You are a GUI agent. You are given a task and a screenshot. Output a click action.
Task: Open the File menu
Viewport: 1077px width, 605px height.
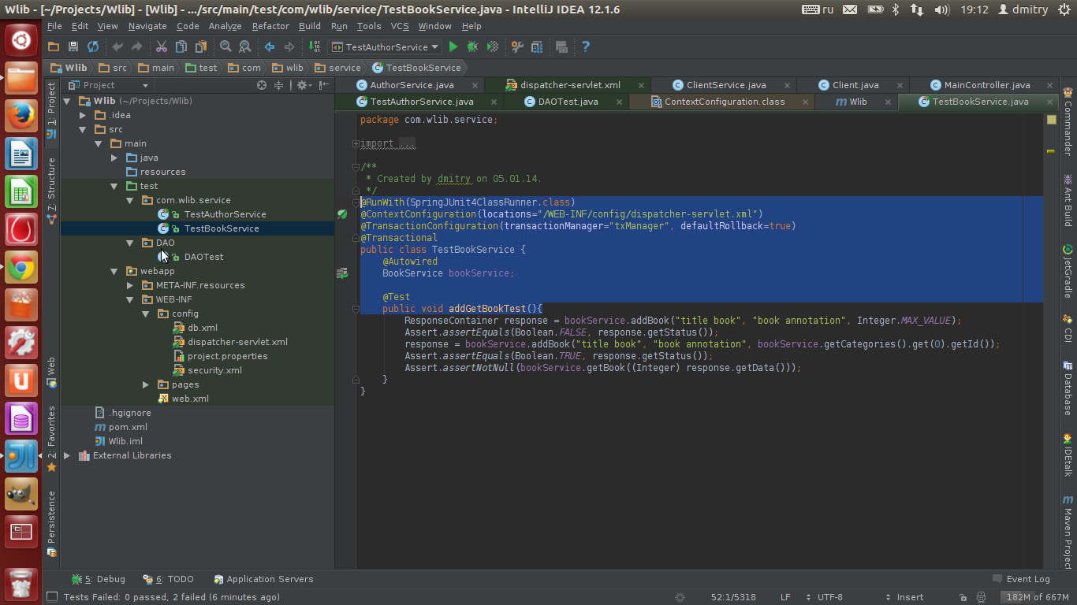[x=54, y=26]
